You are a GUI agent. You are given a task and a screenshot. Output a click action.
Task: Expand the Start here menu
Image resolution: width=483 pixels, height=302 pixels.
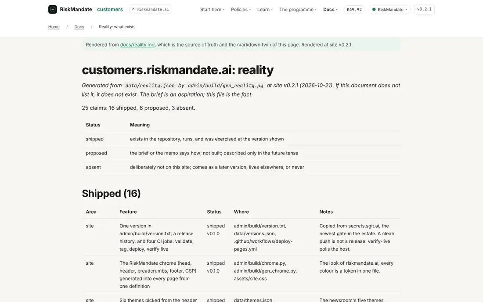(212, 10)
